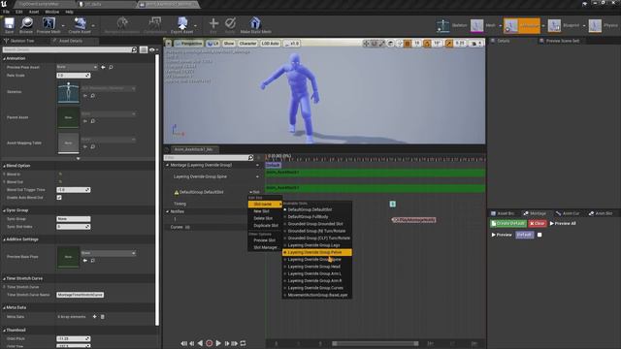Click the Unreal Engine logo icon
The image size is (621, 349).
pos(4,4)
